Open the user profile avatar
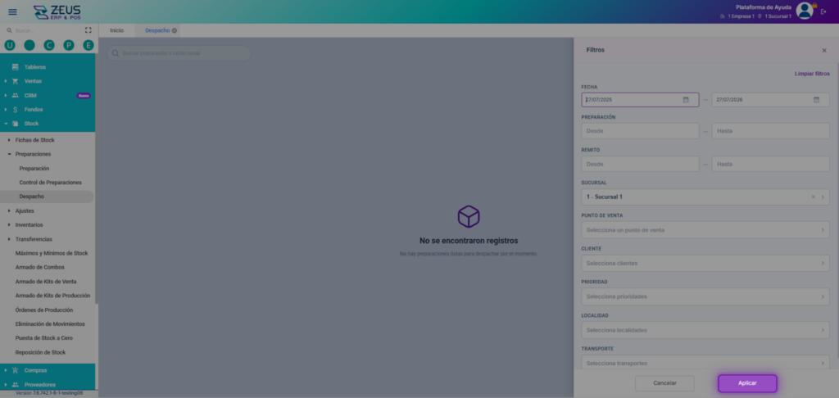839x398 pixels. point(805,11)
